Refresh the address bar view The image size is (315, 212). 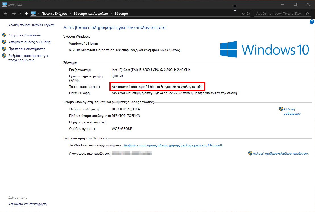(248, 14)
